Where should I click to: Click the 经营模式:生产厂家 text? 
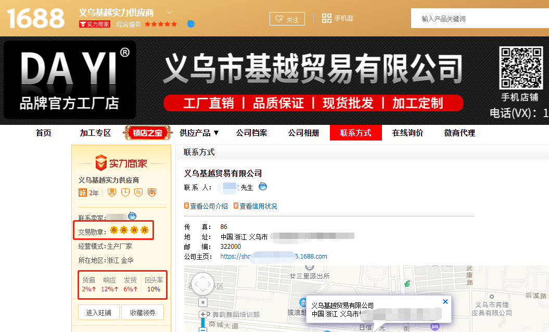click(x=105, y=246)
